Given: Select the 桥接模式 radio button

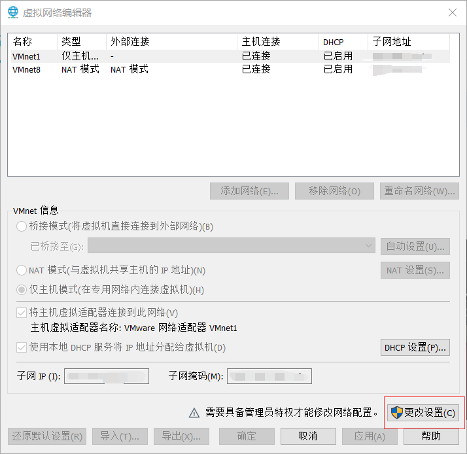Looking at the screenshot, I should click(x=22, y=226).
